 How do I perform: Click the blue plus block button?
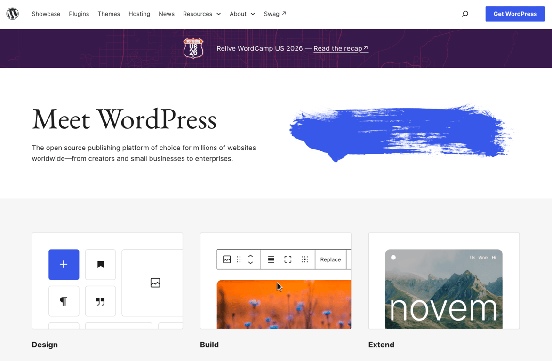(x=64, y=264)
